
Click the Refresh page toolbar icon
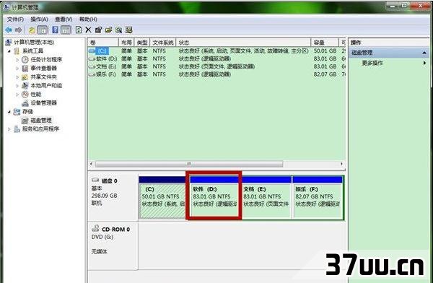coord(79,30)
